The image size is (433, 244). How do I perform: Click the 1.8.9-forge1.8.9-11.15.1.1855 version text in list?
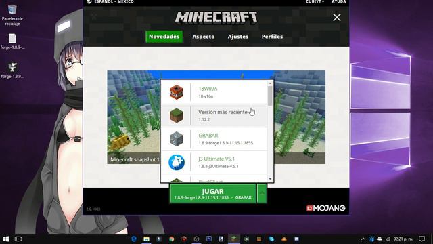[225, 143]
